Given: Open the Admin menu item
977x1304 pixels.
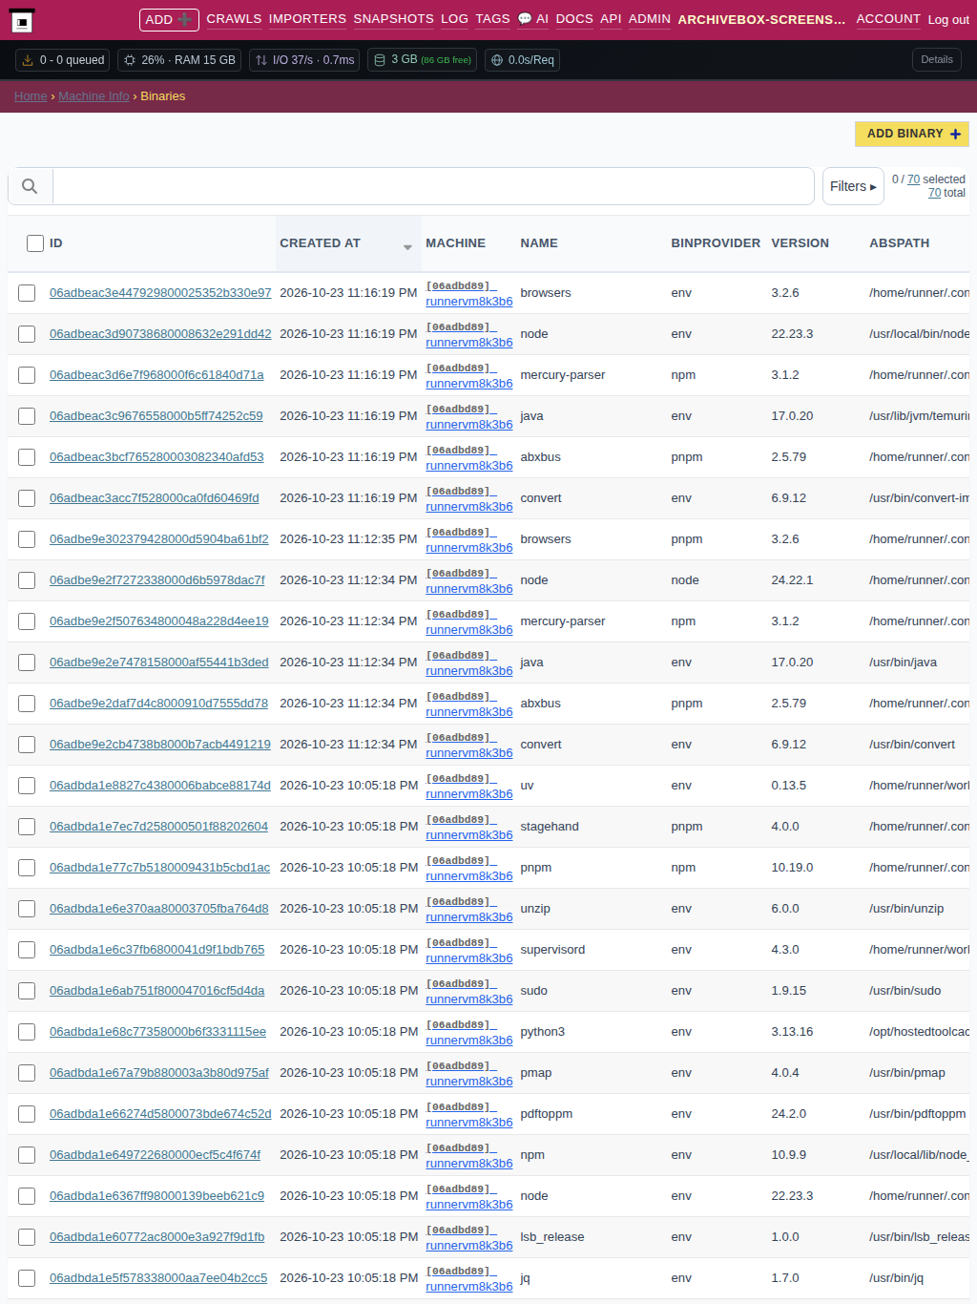Looking at the screenshot, I should pos(650,19).
